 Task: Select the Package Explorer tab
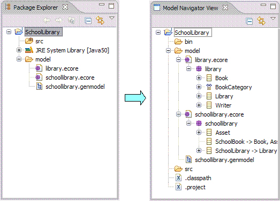(36, 7)
